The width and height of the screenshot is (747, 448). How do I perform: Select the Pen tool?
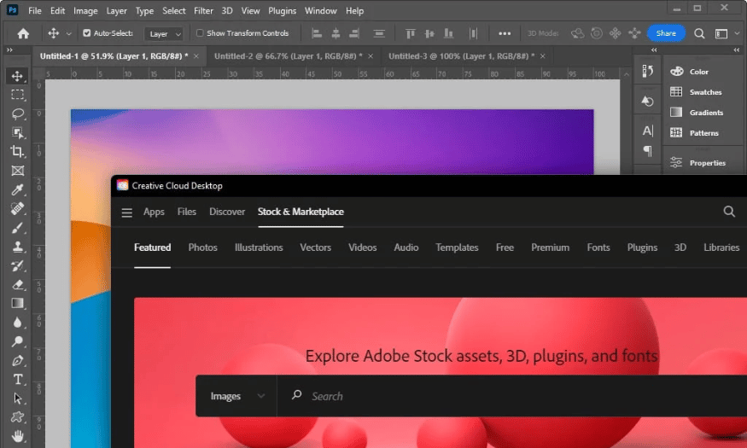pyautogui.click(x=18, y=360)
